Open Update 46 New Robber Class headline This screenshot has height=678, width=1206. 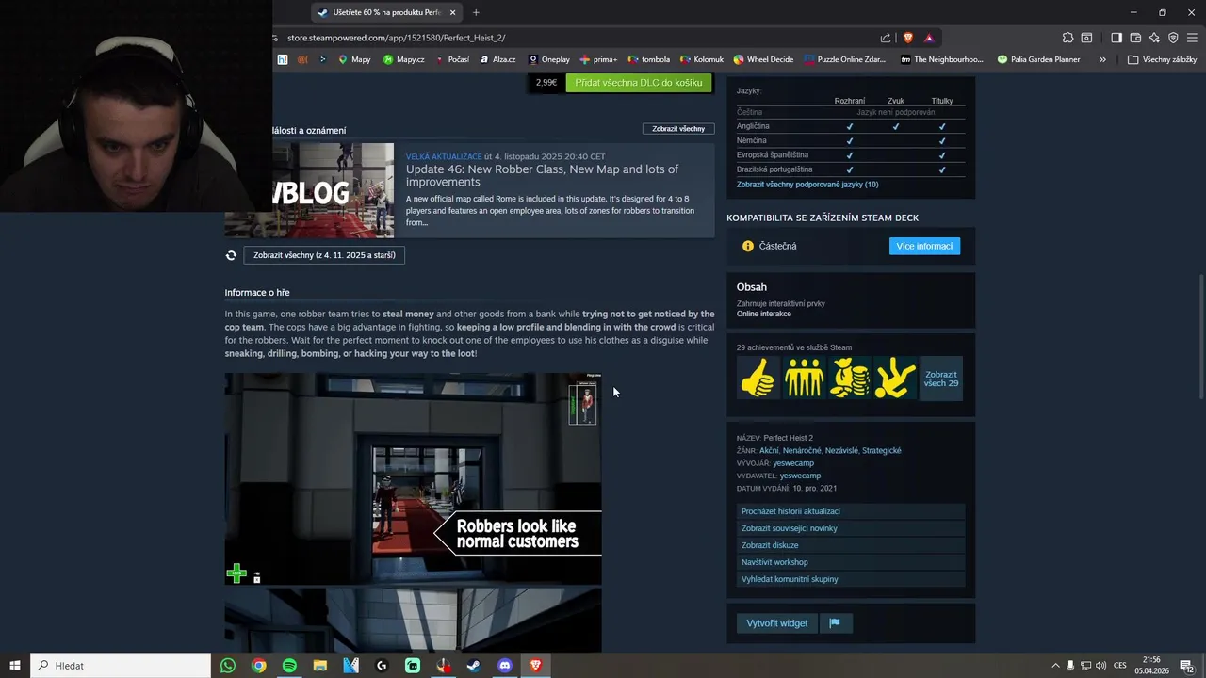[542, 175]
